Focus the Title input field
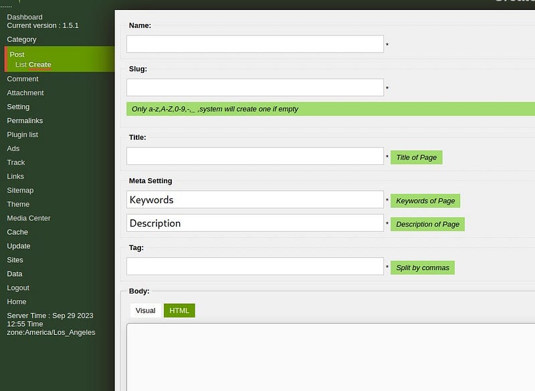The width and height of the screenshot is (535, 391). pyautogui.click(x=255, y=156)
